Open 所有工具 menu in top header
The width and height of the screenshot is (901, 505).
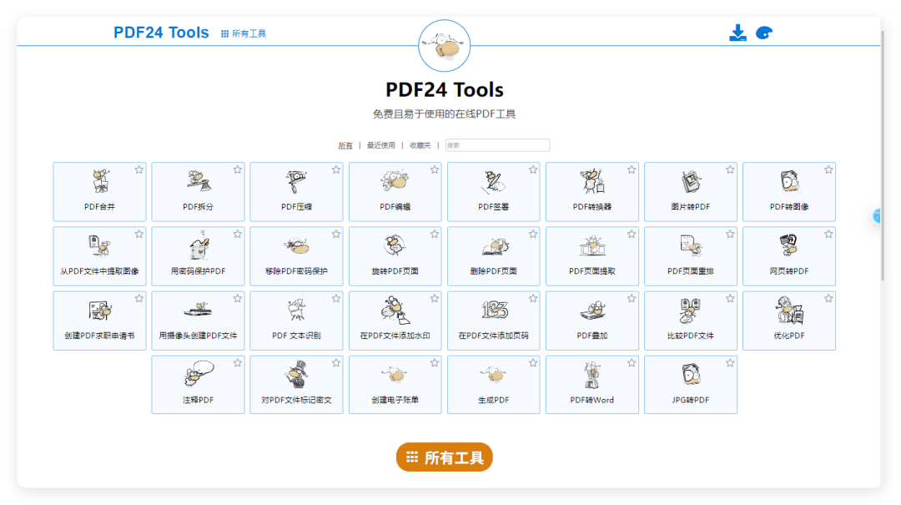(243, 34)
